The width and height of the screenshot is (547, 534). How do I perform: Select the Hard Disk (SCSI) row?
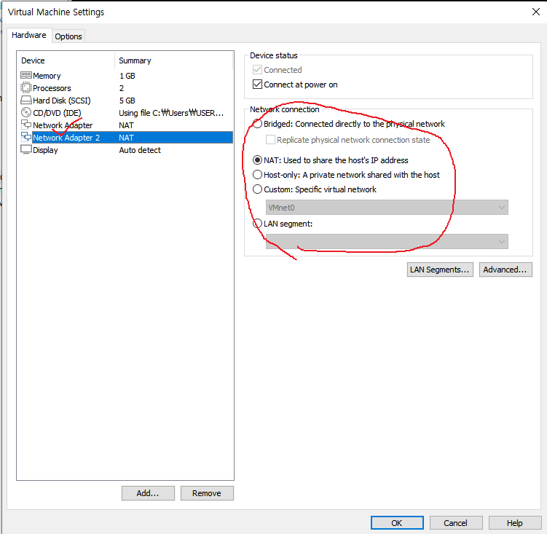(126, 101)
